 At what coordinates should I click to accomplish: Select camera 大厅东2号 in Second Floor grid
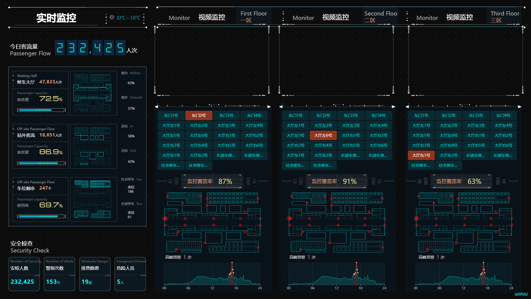(x=323, y=155)
